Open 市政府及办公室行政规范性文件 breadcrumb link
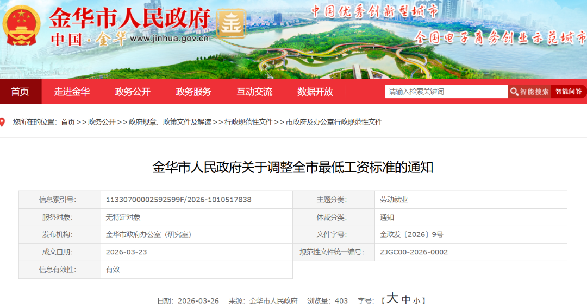Image resolution: width=587 pixels, height=307 pixels. coord(334,122)
